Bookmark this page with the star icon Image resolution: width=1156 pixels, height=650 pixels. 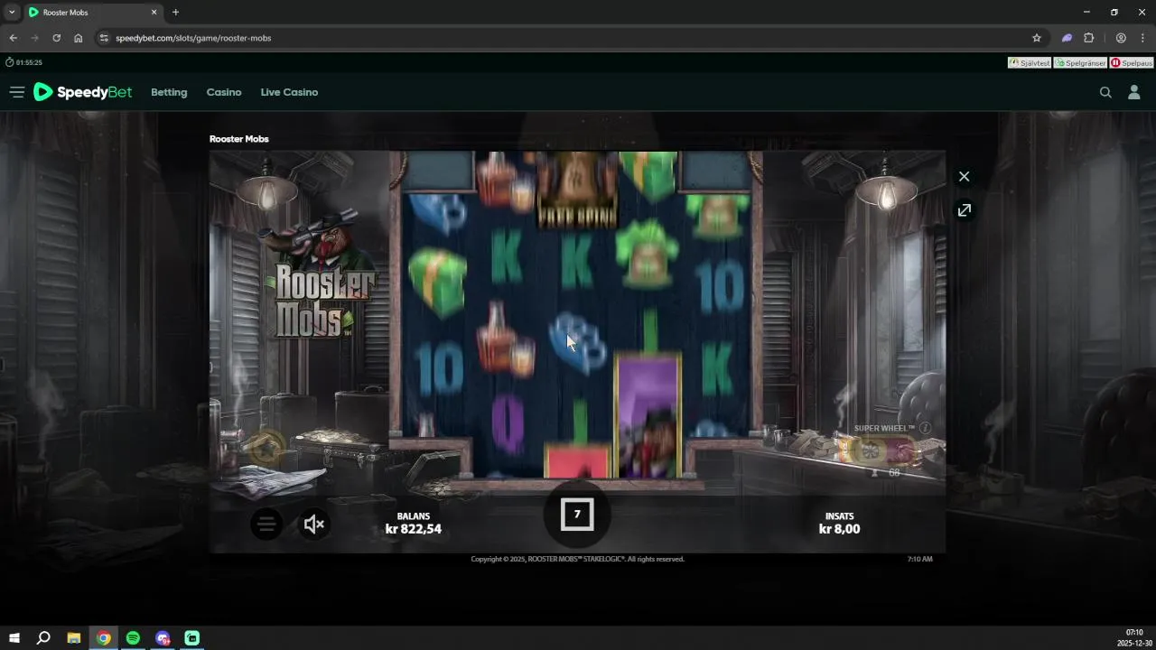pos(1037,38)
